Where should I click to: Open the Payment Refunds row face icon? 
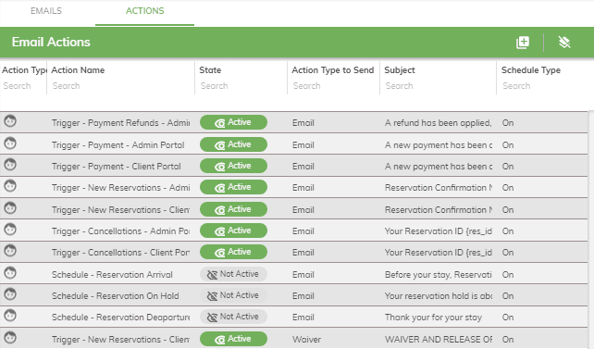10,121
